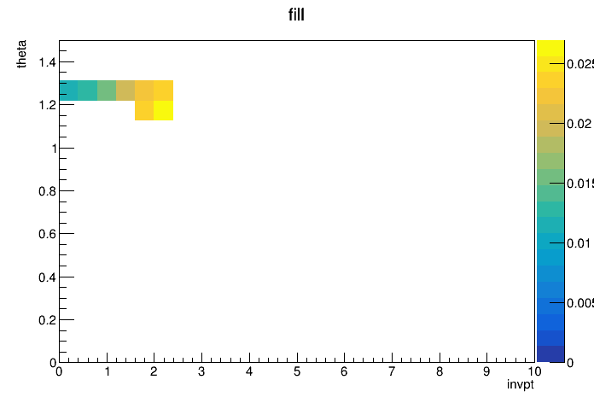This screenshot has height=403, width=594.
Task: Select the cut-off "0.025" palette label
Action: tap(580, 64)
